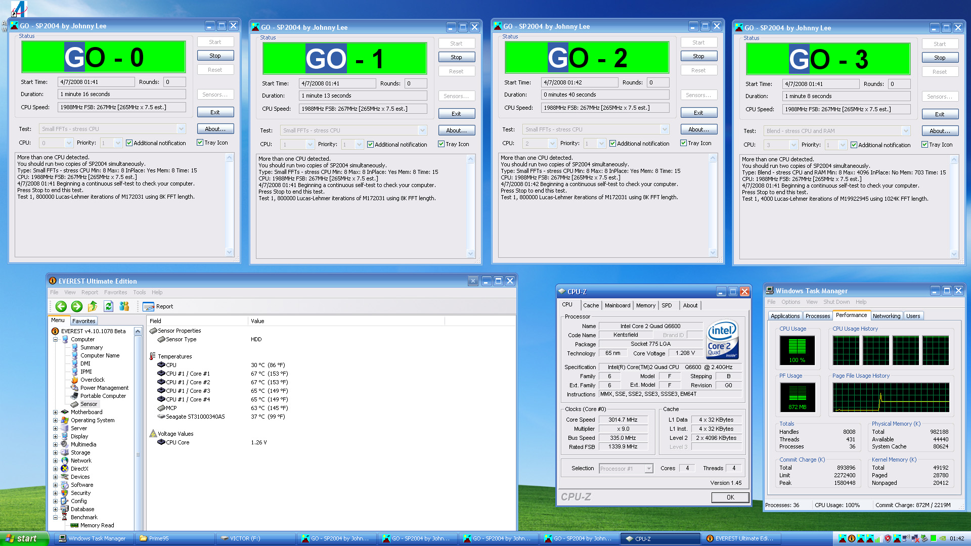Collapse the Benchmark node in EVEREST tree
The height and width of the screenshot is (546, 971).
[56, 517]
